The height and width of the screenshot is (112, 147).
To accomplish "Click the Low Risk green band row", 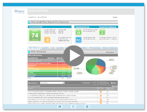I will [50, 73].
